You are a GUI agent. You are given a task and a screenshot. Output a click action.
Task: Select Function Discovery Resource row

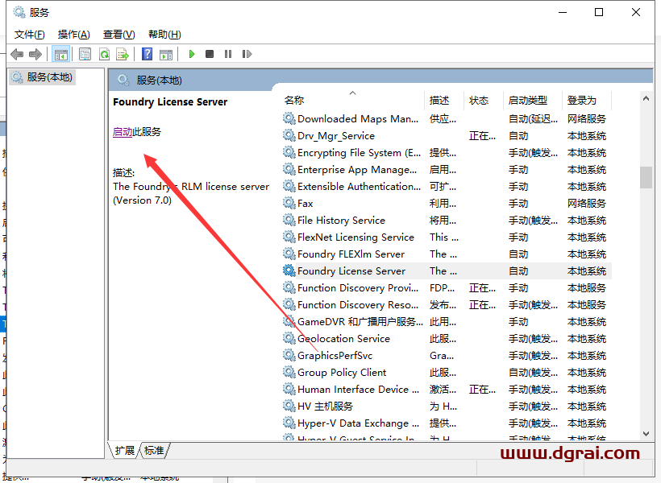pos(446,304)
